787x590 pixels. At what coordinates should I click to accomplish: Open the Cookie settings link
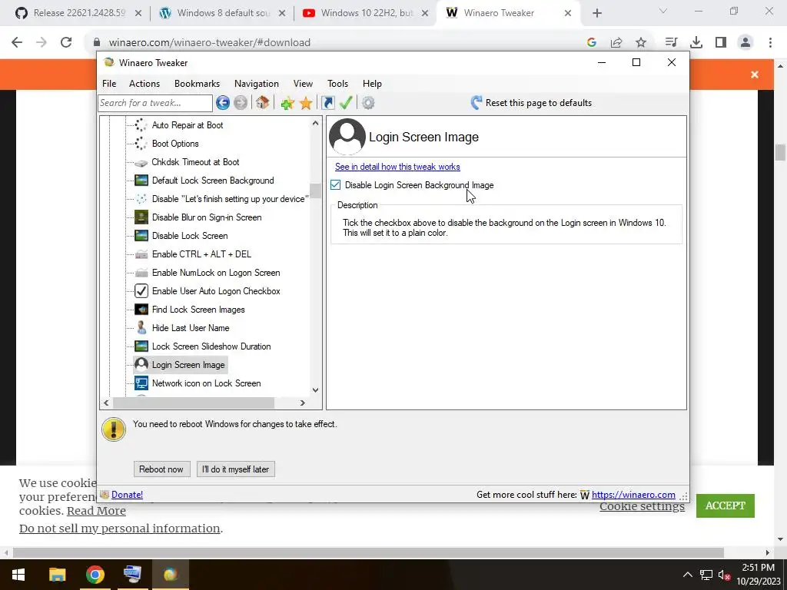(642, 507)
